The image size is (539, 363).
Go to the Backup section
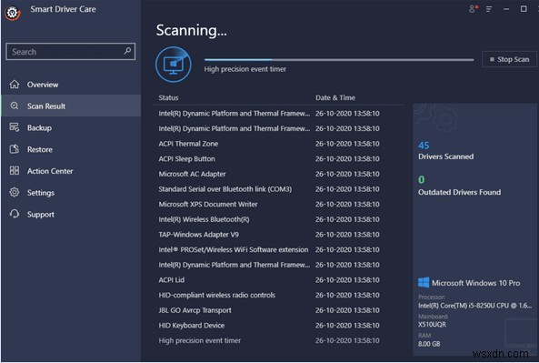tap(71, 127)
